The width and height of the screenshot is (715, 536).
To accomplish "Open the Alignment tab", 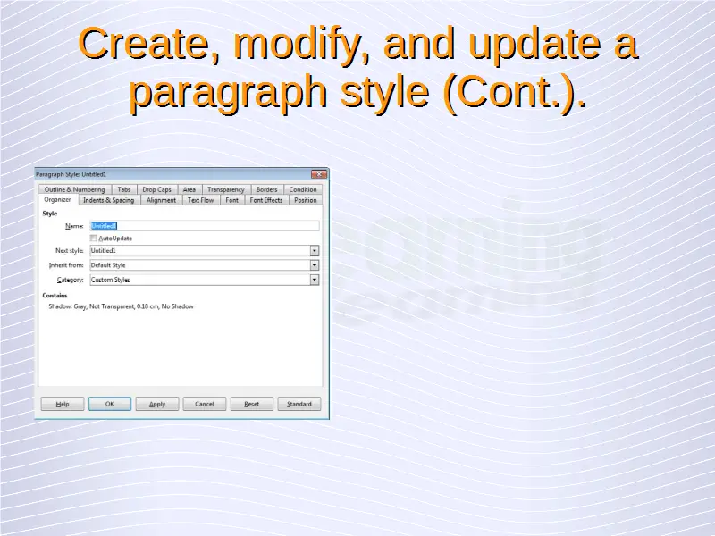I will point(161,200).
